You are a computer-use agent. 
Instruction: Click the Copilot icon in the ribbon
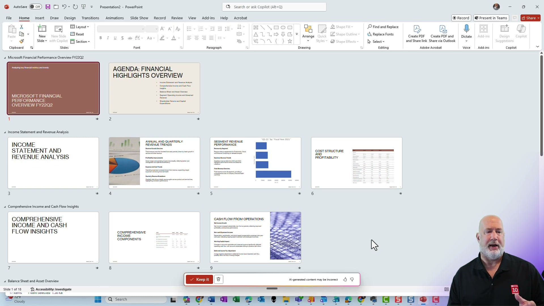click(521, 31)
